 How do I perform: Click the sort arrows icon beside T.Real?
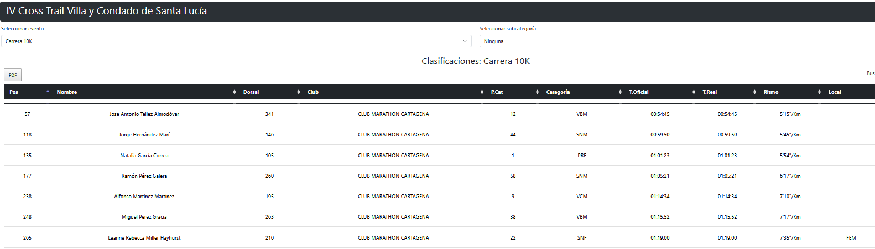754,92
